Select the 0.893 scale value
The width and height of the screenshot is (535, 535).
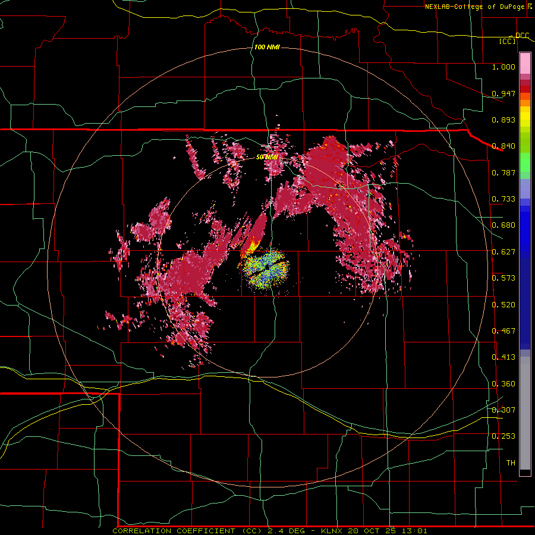(x=503, y=119)
